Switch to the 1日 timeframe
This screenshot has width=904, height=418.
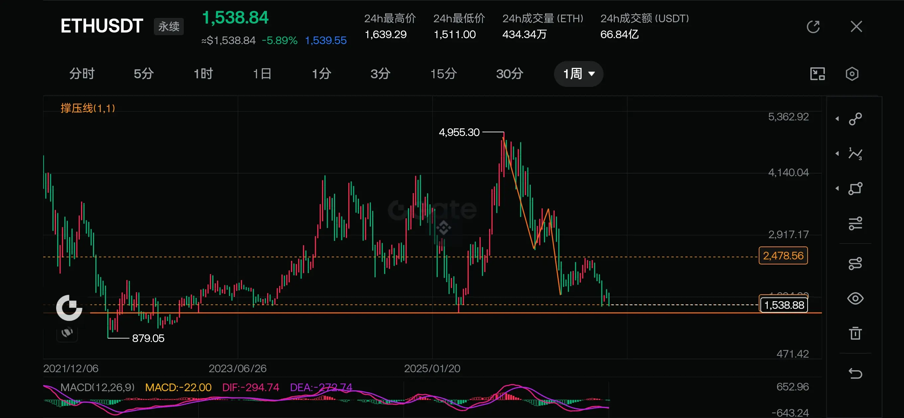point(262,74)
